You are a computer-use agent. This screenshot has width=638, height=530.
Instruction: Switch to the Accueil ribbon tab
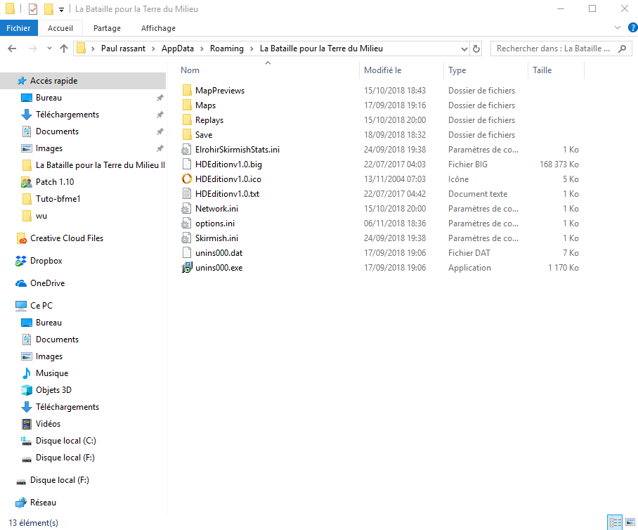pyautogui.click(x=60, y=28)
